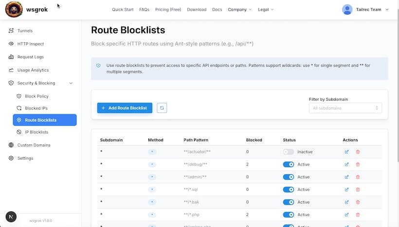This screenshot has width=399, height=227.
Task: Click the Security & Blocking shield icon
Action: click(x=11, y=83)
